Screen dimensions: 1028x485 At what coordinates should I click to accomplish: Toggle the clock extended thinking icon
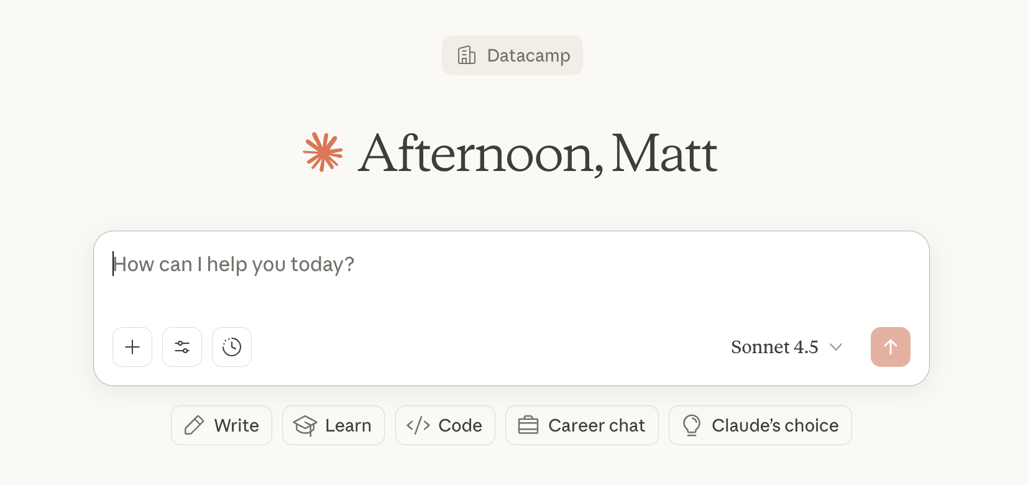(232, 347)
